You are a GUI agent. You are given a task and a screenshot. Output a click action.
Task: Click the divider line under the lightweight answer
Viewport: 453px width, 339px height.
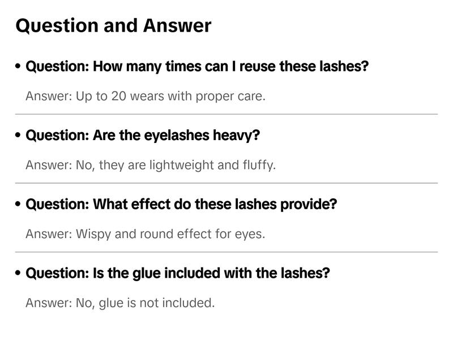(226, 183)
